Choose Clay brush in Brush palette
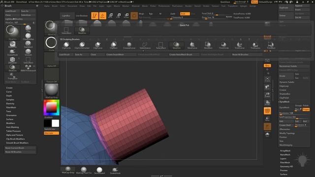The image size is (315, 177). tap(28, 29)
